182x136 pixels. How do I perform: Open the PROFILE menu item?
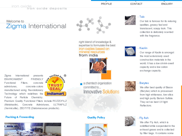pos(106,4)
